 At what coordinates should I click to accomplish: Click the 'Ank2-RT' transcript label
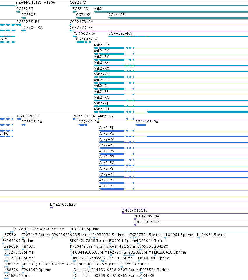[101, 80]
